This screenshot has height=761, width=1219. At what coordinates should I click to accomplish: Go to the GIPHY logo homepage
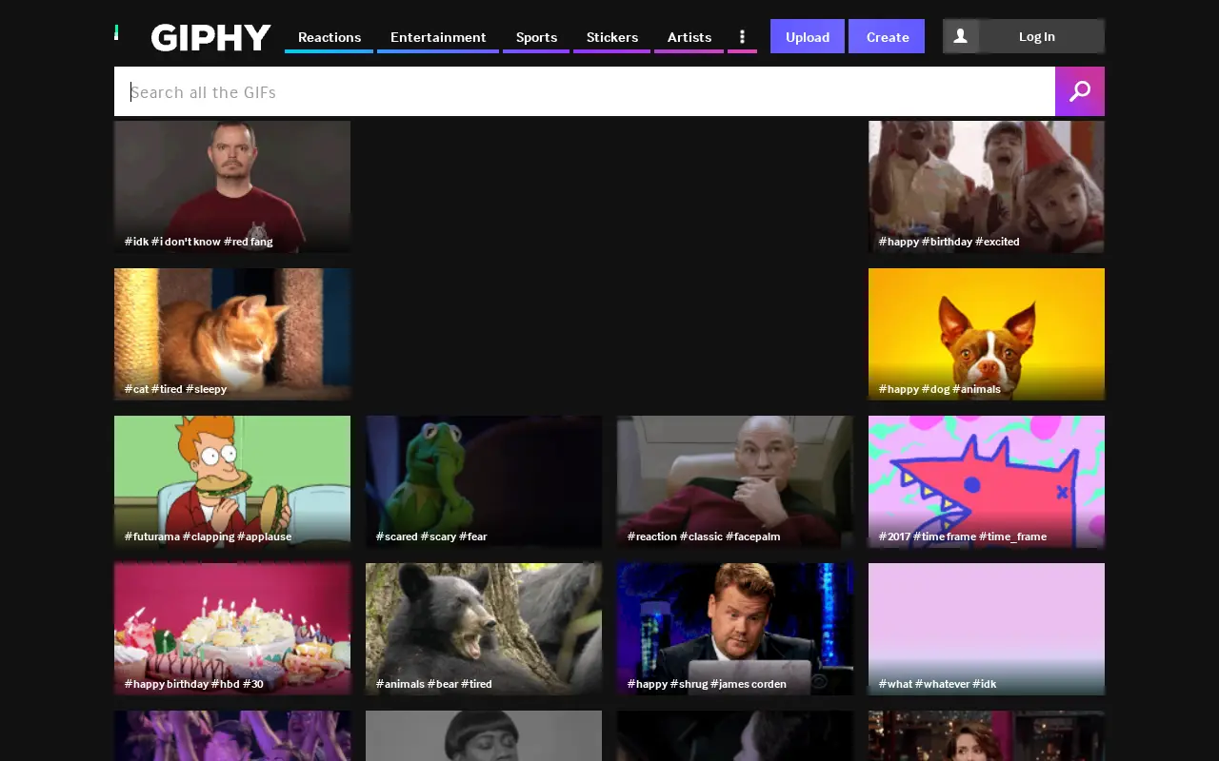tap(211, 37)
